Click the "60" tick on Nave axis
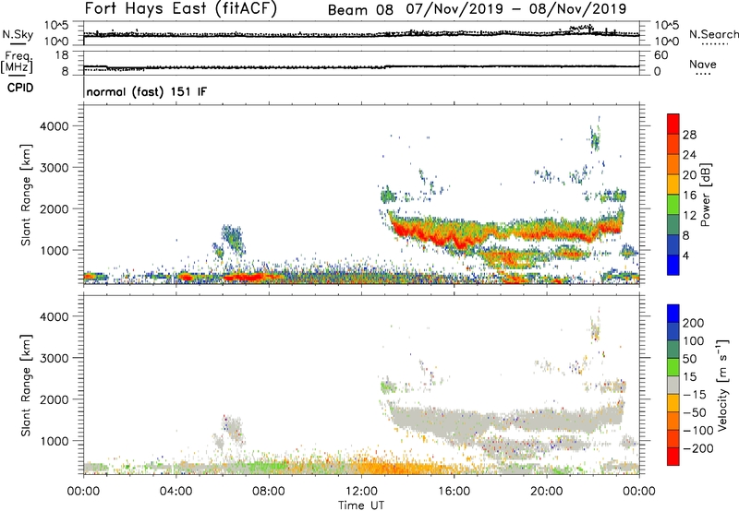 click(660, 55)
